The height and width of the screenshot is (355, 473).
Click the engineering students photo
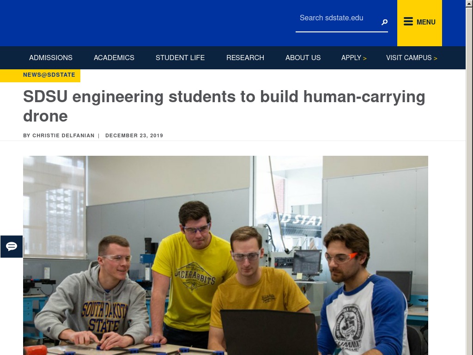click(x=225, y=255)
